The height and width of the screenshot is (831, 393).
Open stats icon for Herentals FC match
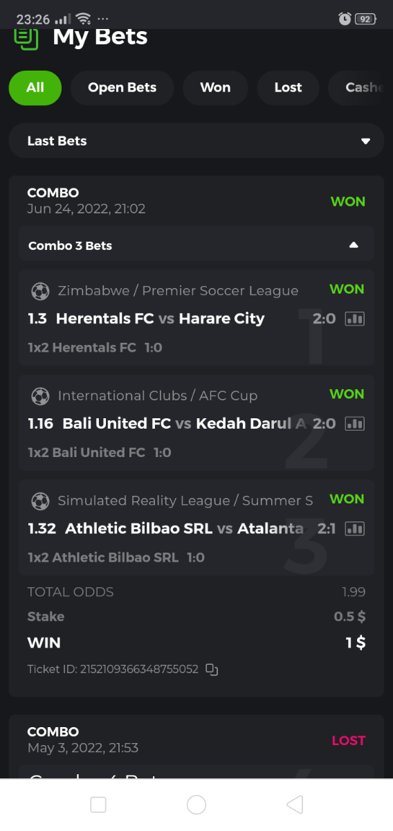click(354, 319)
